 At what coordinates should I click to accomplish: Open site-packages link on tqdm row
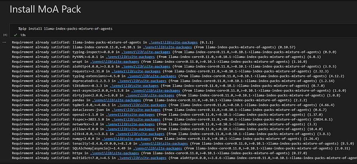[142, 105]
